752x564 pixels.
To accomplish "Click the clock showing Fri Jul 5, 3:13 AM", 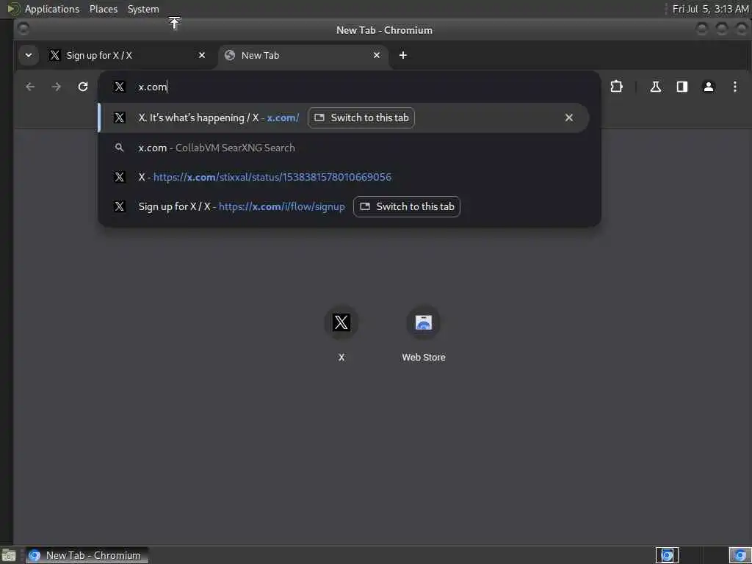I will pyautogui.click(x=710, y=9).
